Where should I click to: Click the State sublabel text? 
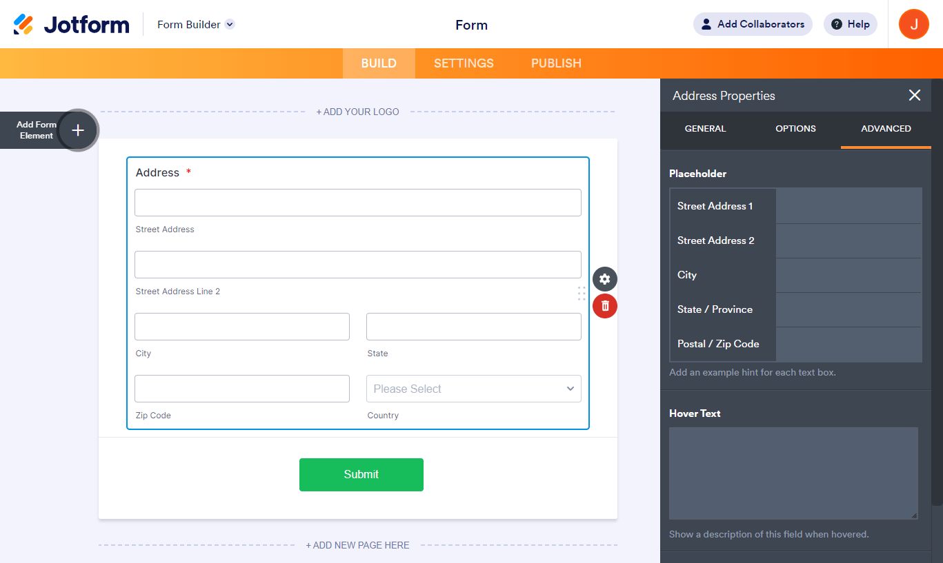point(377,354)
